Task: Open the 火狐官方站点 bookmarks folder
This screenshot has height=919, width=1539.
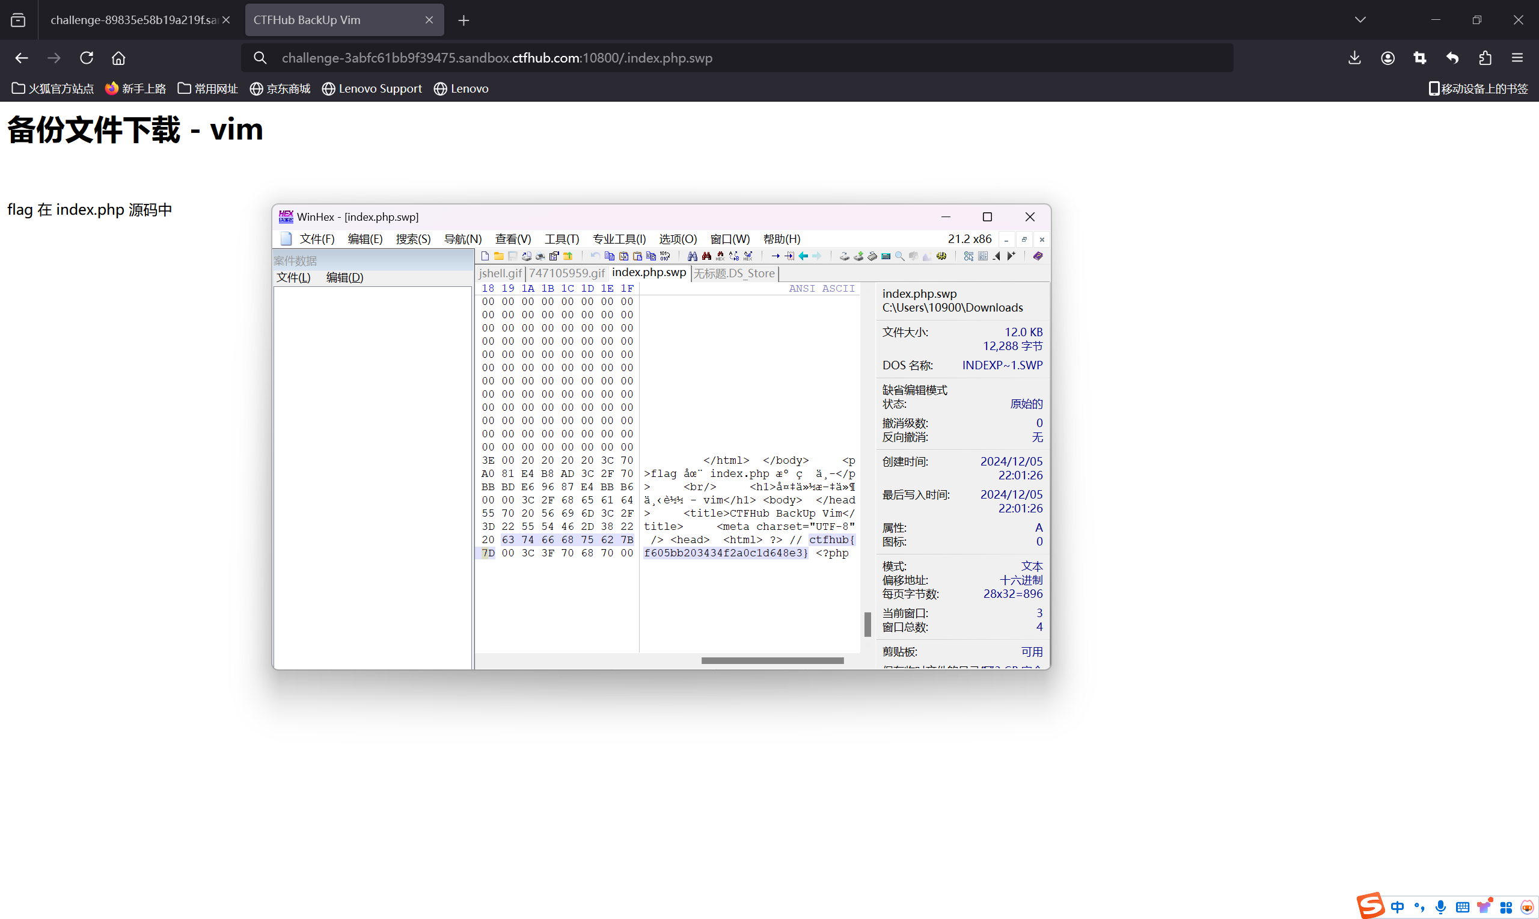Action: pyautogui.click(x=52, y=88)
